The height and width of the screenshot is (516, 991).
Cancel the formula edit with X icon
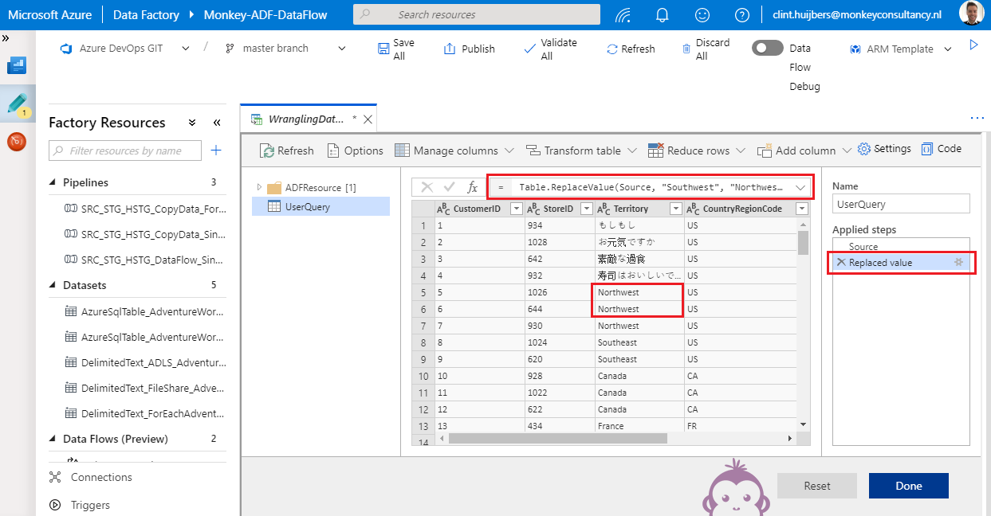(427, 187)
